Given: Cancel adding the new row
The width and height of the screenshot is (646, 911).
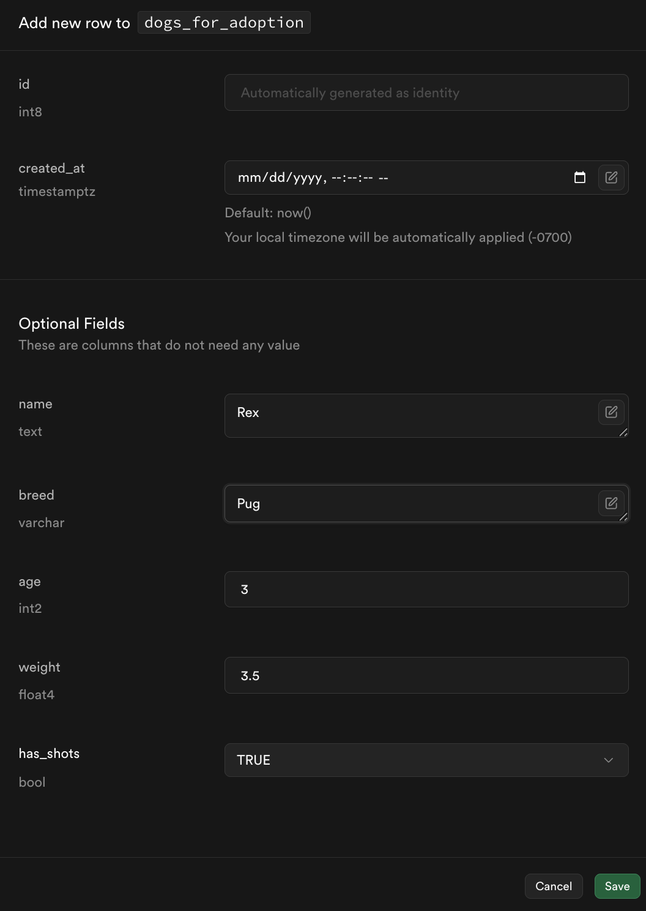Looking at the screenshot, I should (x=553, y=886).
